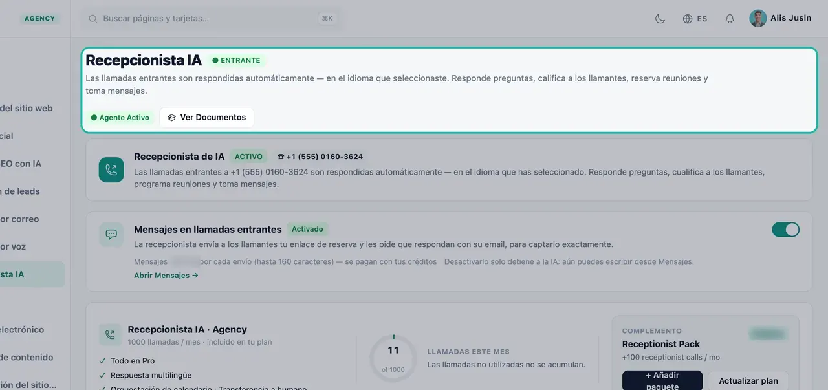This screenshot has width=828, height=390.
Task: Open the notifications bell
Action: (x=730, y=19)
